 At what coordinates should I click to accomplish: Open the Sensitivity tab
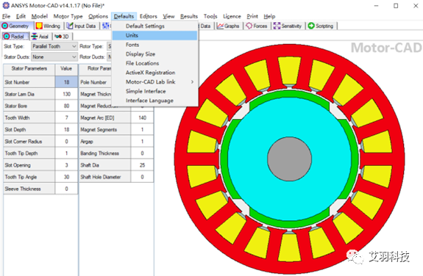click(x=288, y=26)
